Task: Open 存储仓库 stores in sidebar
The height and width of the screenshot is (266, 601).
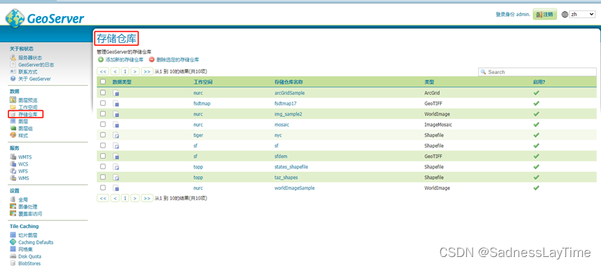Action: click(x=28, y=114)
